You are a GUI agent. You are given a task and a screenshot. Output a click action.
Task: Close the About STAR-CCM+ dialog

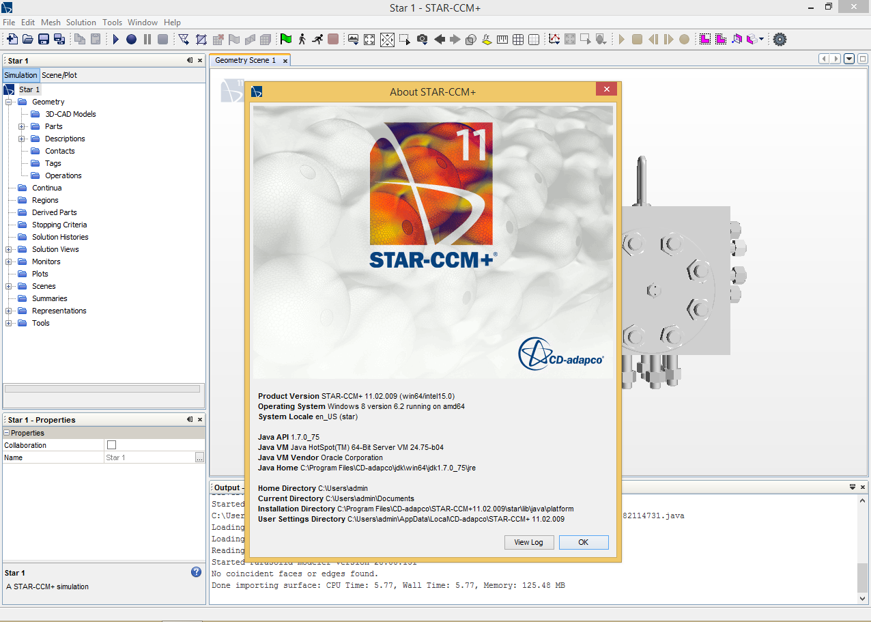605,89
